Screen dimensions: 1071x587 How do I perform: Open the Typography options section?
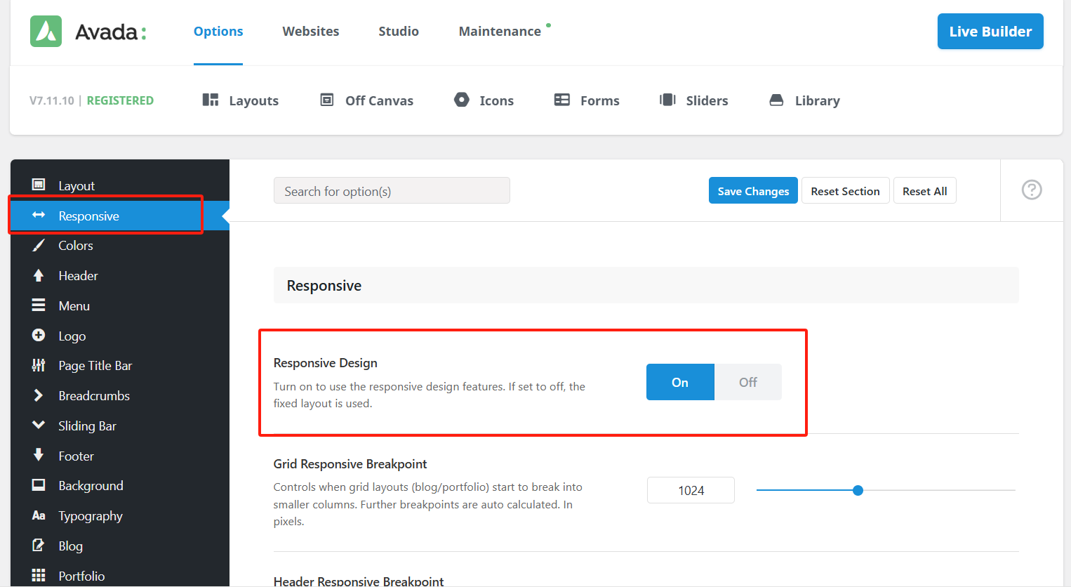point(91,516)
